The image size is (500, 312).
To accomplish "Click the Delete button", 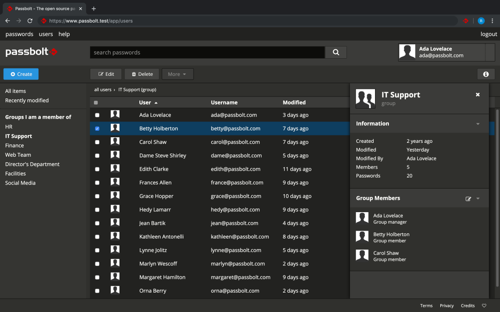I will click(142, 74).
